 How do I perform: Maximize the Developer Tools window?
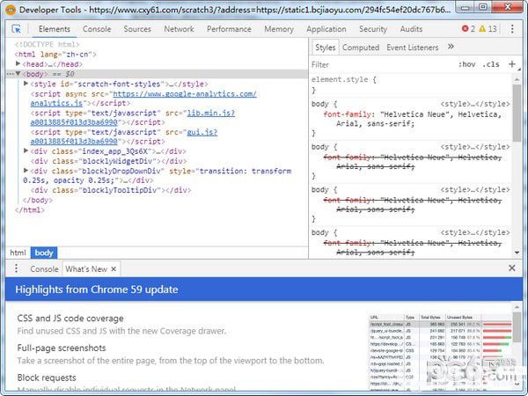(483, 7)
